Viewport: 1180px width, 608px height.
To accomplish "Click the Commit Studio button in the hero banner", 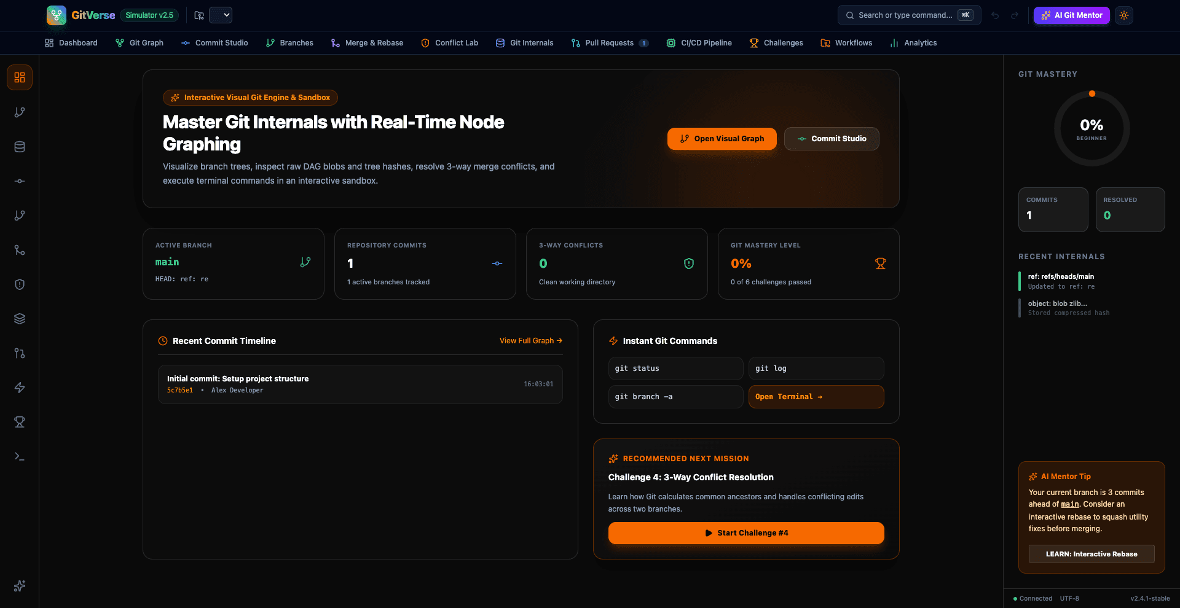I will point(832,139).
